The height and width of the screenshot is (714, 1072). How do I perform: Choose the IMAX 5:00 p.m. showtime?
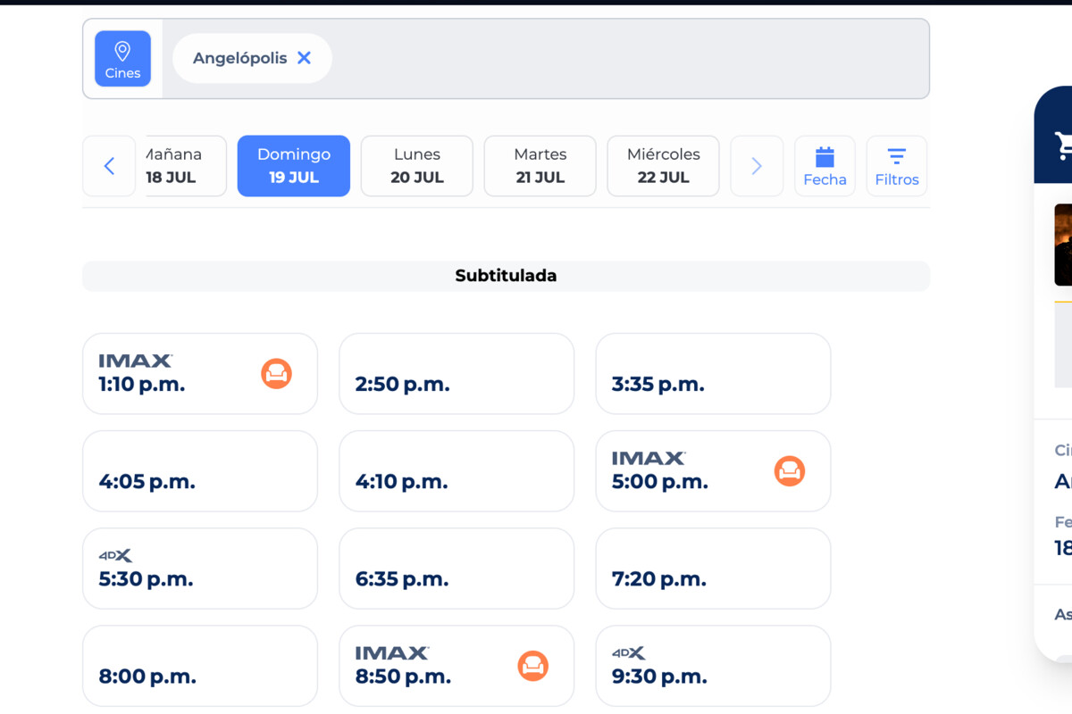pyautogui.click(x=713, y=471)
